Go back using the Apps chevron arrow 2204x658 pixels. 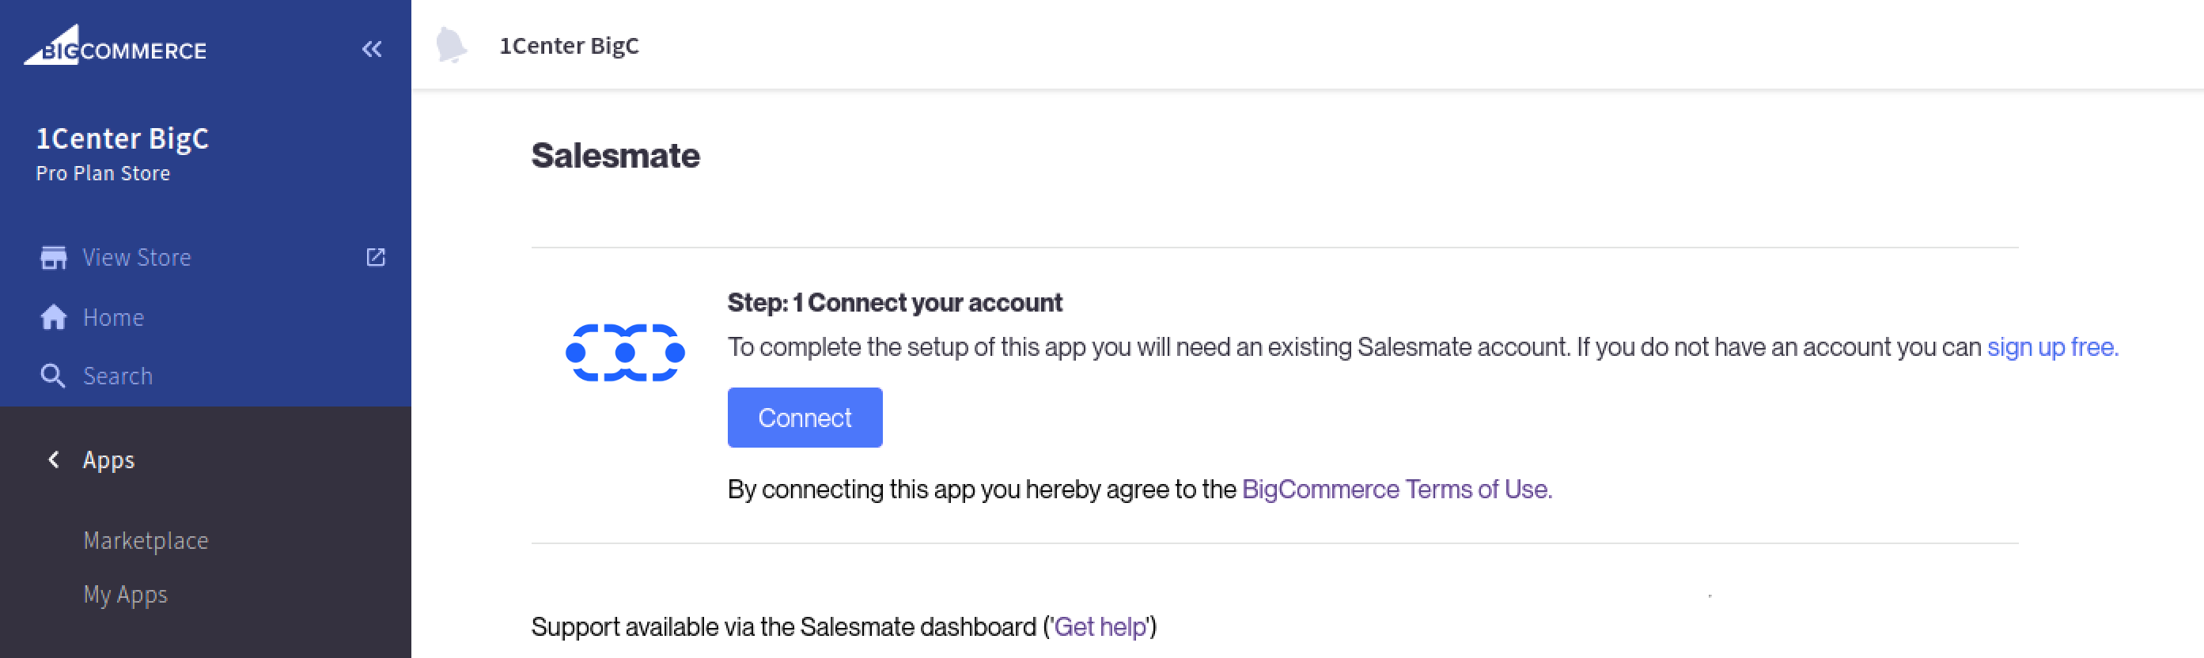(x=54, y=459)
